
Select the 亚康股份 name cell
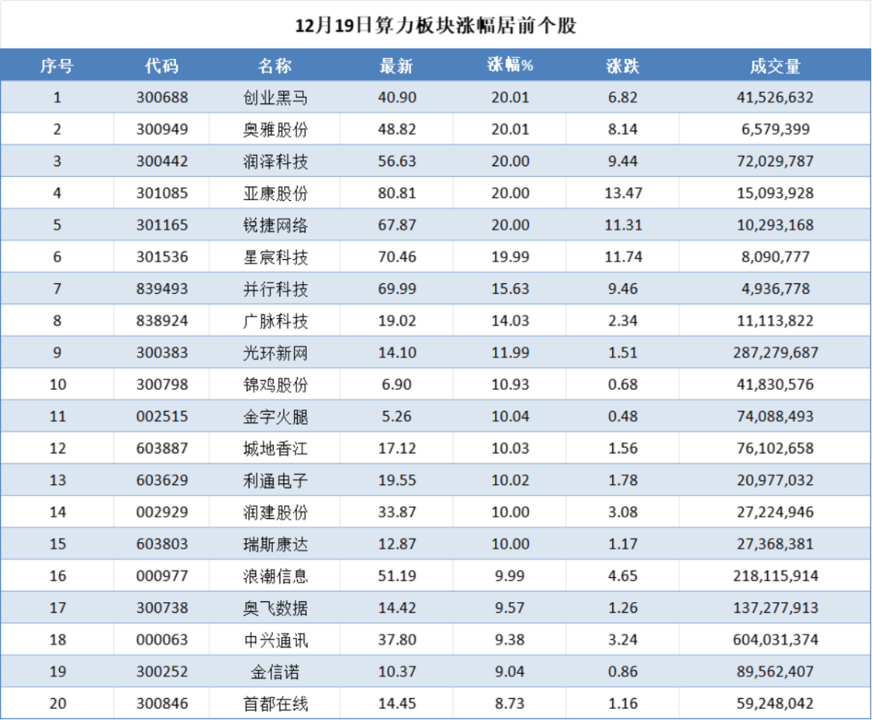[275, 194]
